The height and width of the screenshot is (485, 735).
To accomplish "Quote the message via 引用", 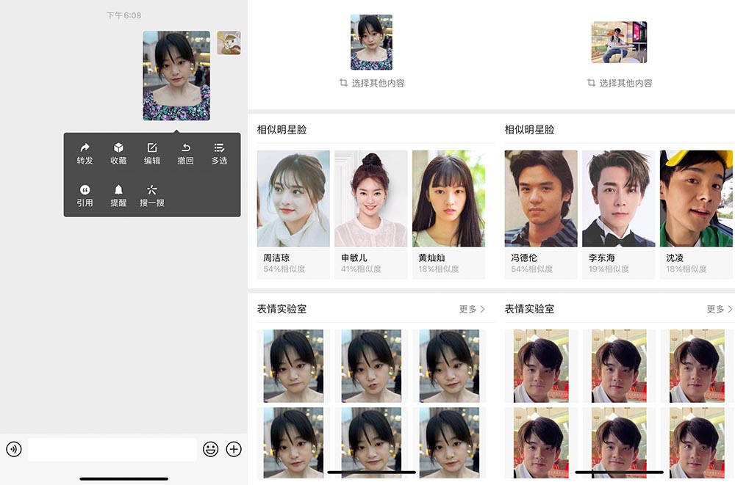I will (x=84, y=194).
